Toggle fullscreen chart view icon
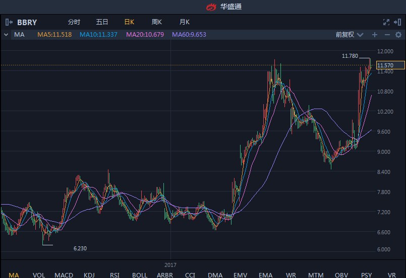Image resolution: width=406 pixels, height=278 pixels. pyautogui.click(x=386, y=22)
